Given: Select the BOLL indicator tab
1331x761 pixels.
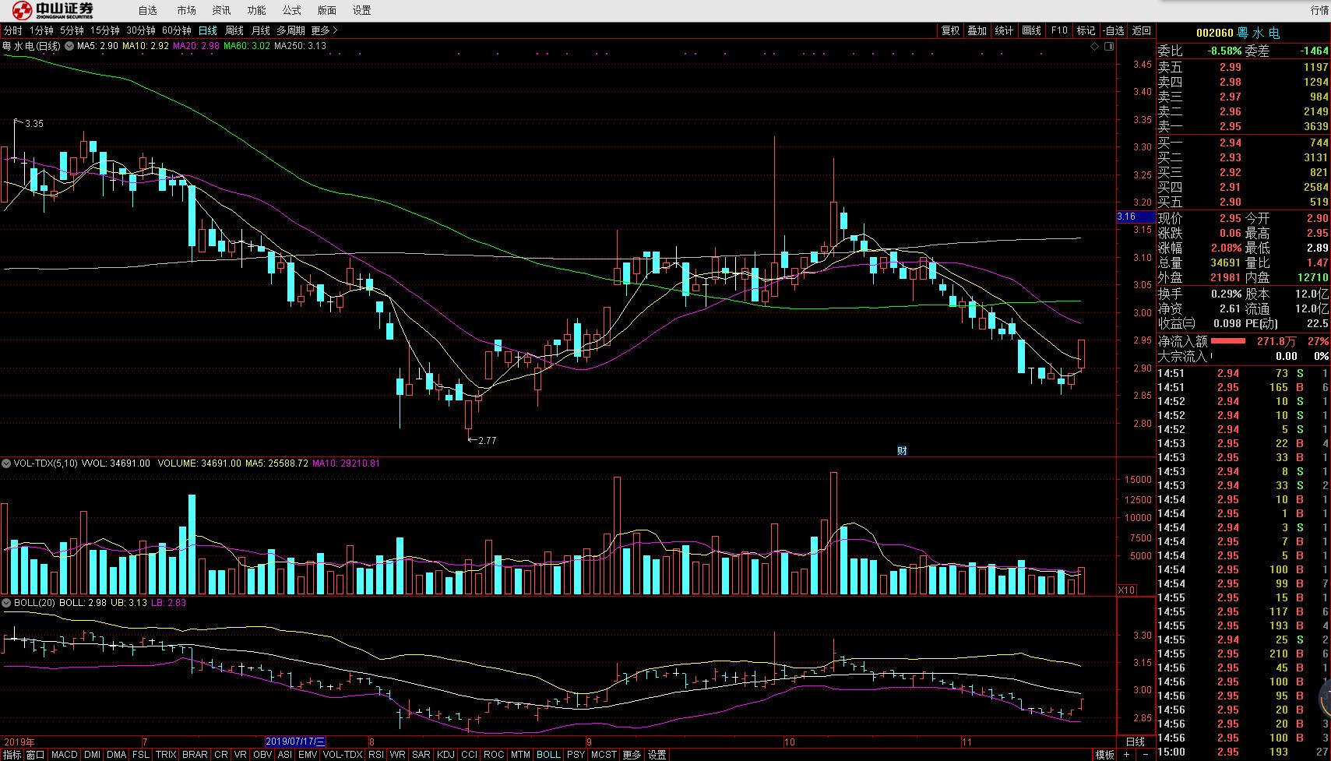Looking at the screenshot, I should [548, 755].
